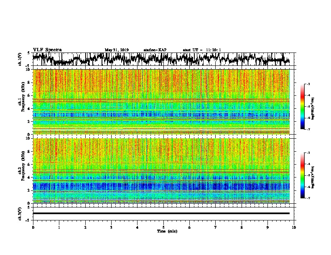Click the "-3" tick on the lower color bar
Image resolution: width=331 pixels, height=255 pixels.
[308, 153]
